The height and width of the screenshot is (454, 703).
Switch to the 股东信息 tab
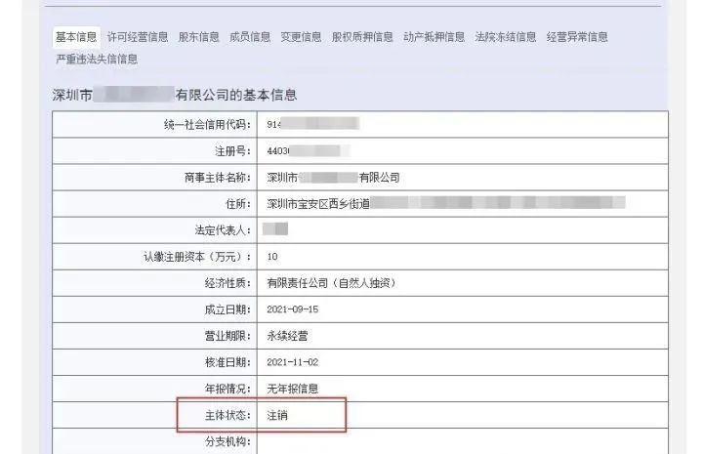pos(199,37)
